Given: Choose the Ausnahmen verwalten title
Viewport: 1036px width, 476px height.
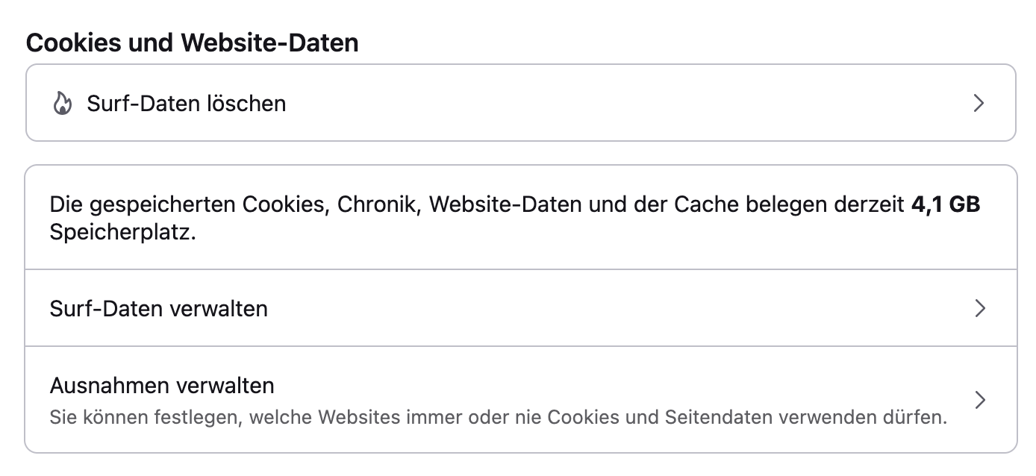Looking at the screenshot, I should pyautogui.click(x=162, y=386).
